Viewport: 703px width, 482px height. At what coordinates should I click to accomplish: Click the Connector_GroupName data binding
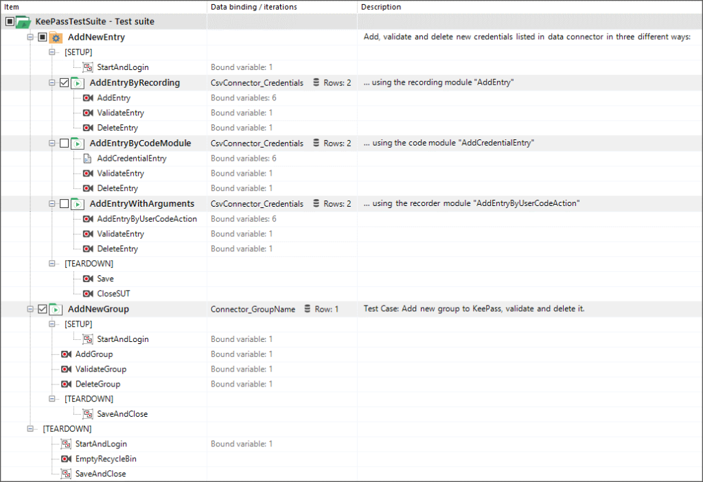253,310
